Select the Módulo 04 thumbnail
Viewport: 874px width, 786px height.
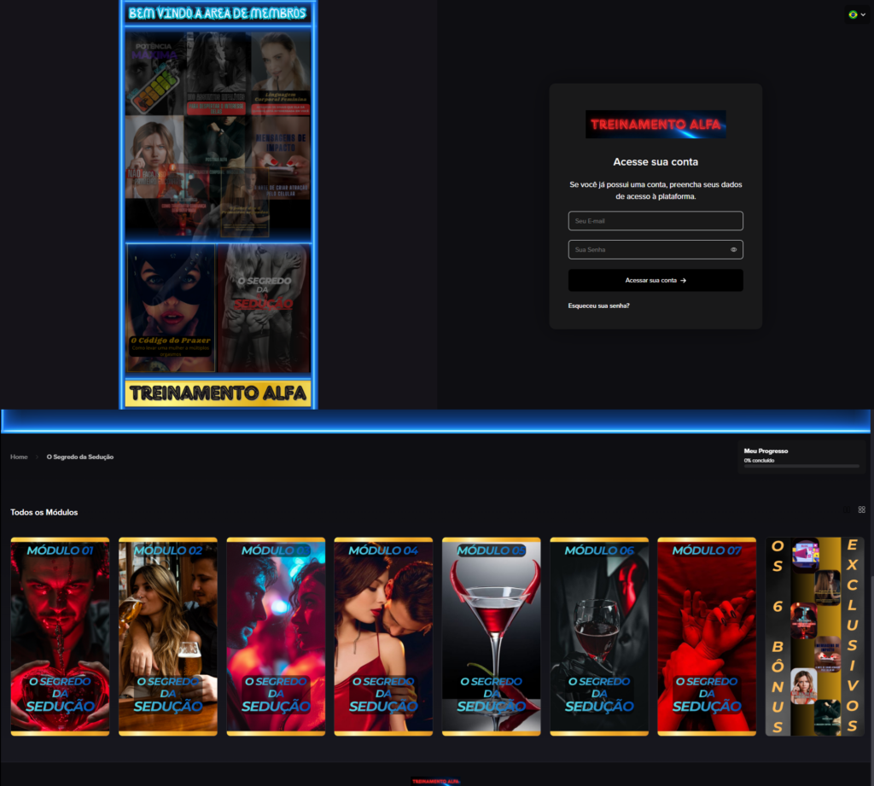pos(383,636)
